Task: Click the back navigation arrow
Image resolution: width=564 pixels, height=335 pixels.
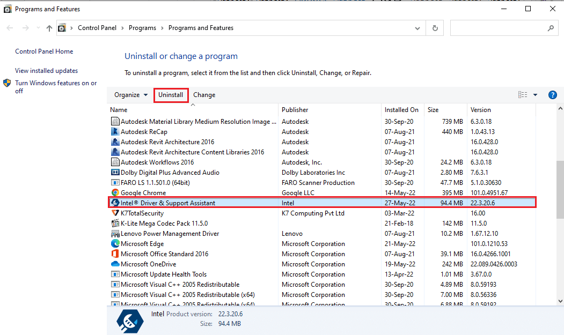Action: [x=10, y=28]
